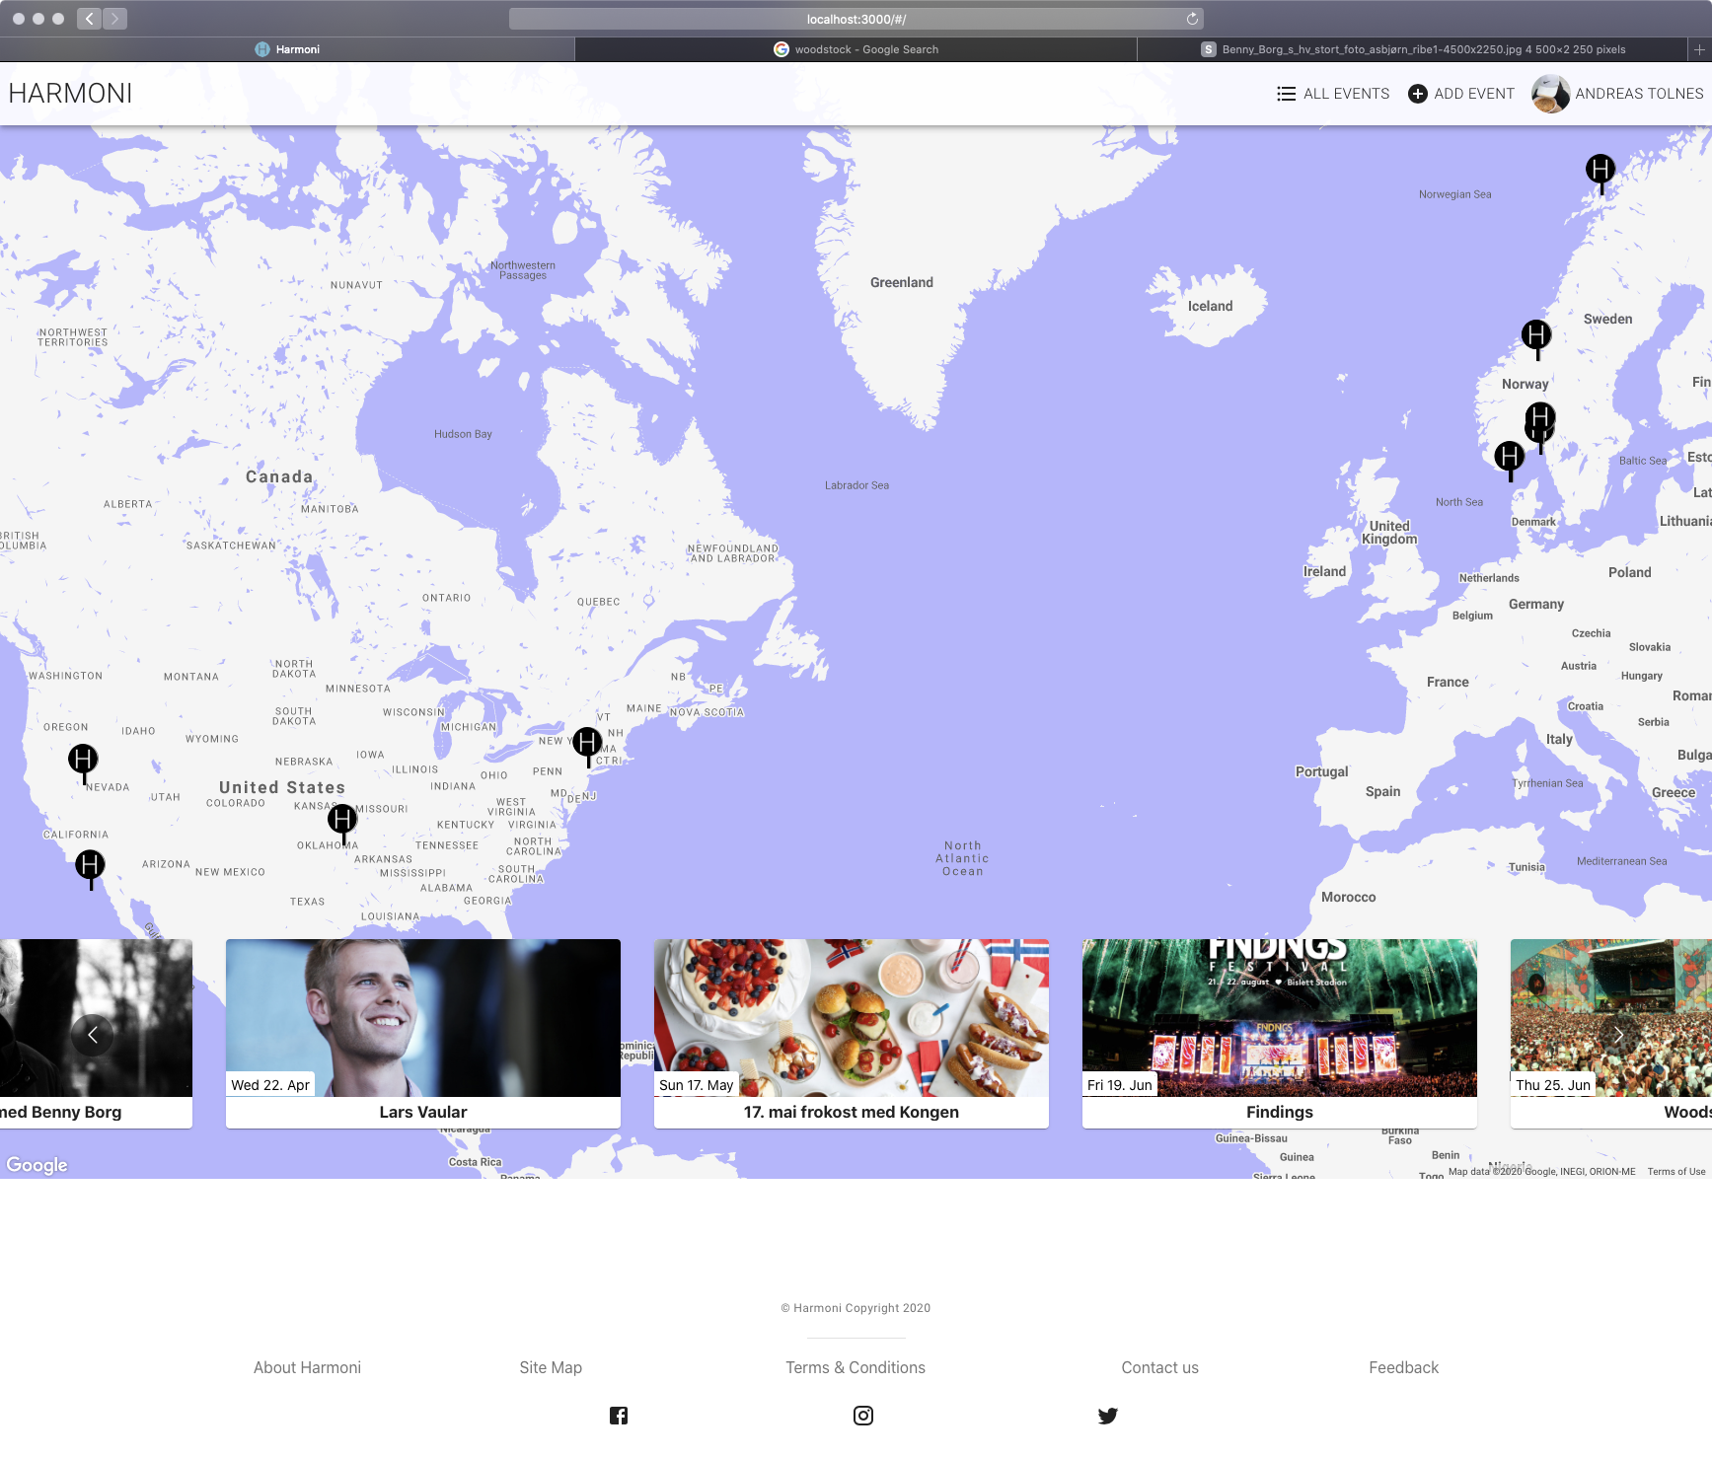The height and width of the screenshot is (1458, 1712).
Task: Show next events in the carousel
Action: [1618, 1035]
